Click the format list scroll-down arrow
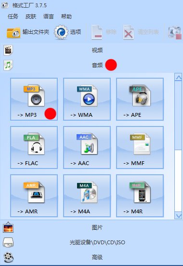 tap(178, 215)
